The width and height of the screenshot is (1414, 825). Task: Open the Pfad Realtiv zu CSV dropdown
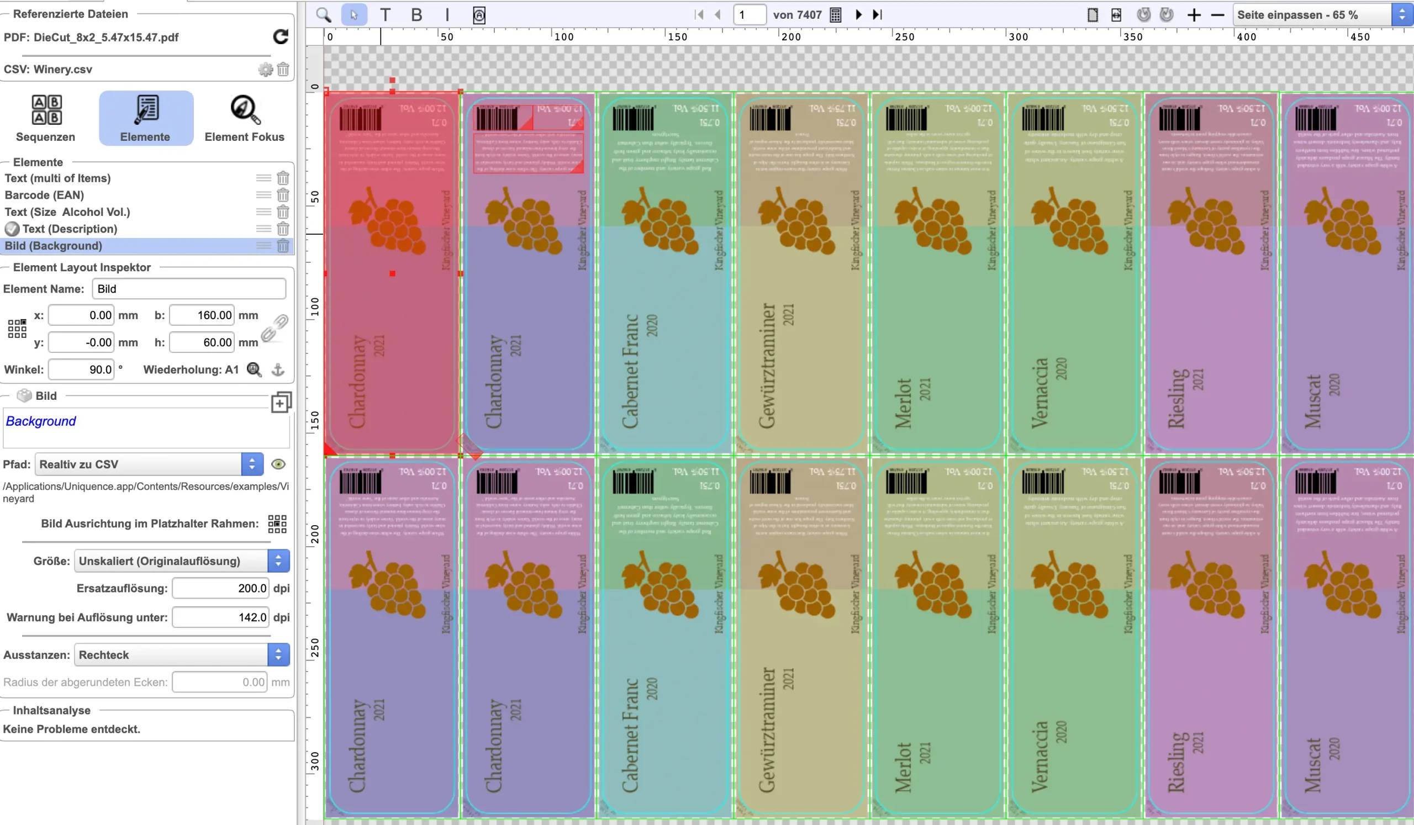(149, 464)
